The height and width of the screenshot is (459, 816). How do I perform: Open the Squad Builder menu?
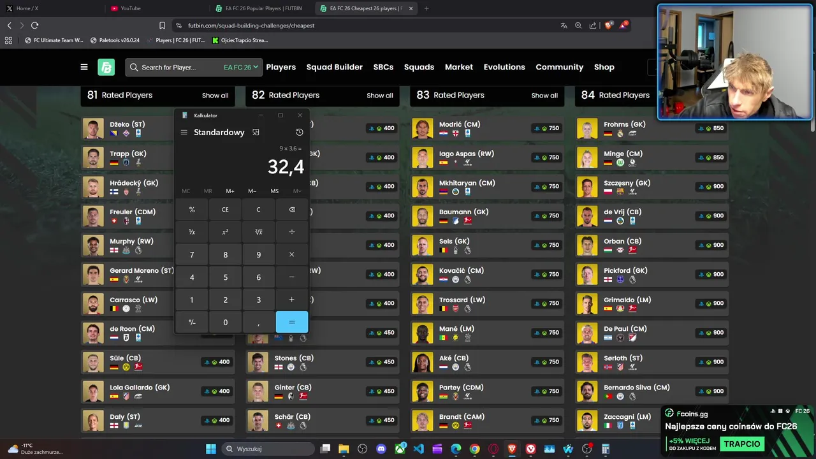point(334,67)
